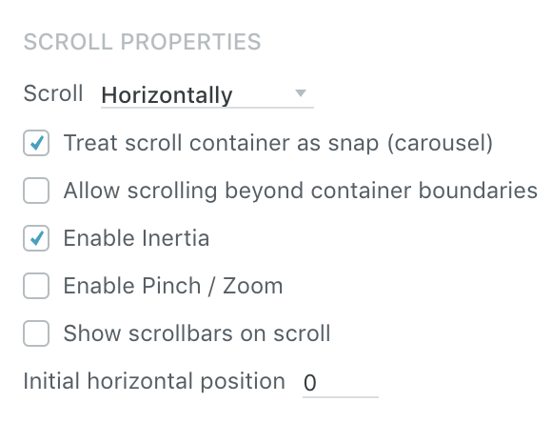Click the gray arrow beside Horizontally
The image size is (552, 423).
click(x=301, y=93)
